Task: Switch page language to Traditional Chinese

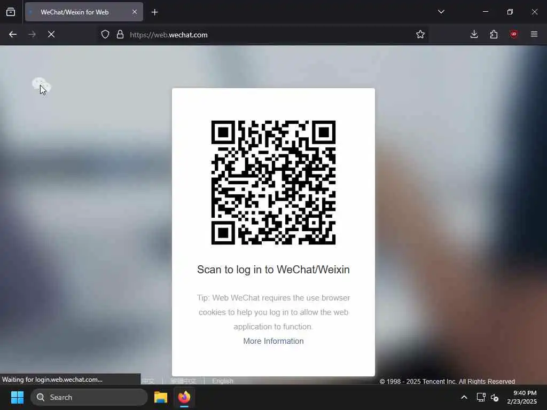Action: (x=184, y=381)
